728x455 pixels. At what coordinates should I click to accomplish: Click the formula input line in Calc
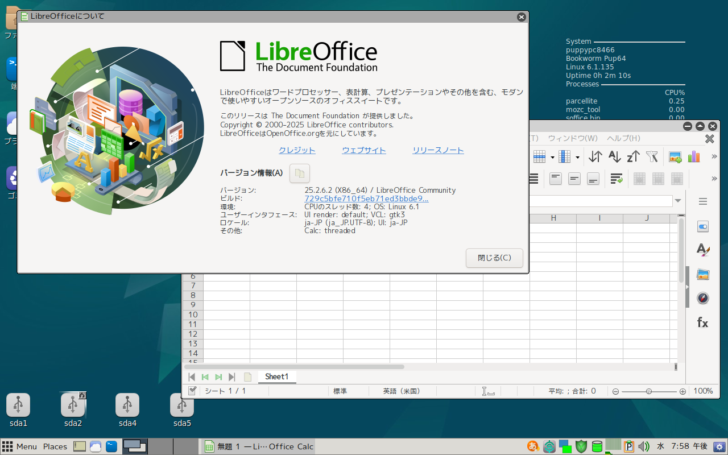[x=601, y=201]
